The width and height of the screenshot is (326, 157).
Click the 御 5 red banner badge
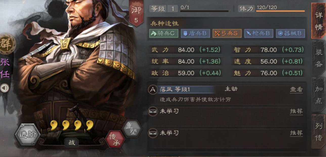136,14
